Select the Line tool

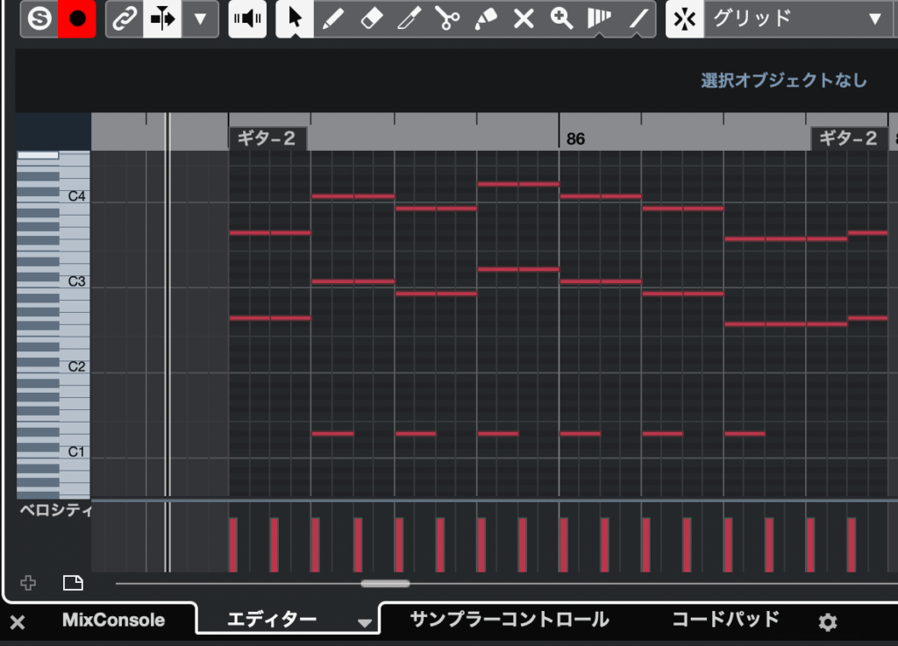coord(639,18)
